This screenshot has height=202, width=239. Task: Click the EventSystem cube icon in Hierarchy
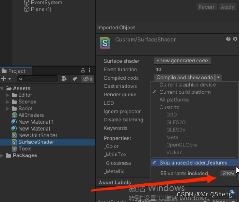click(x=27, y=3)
